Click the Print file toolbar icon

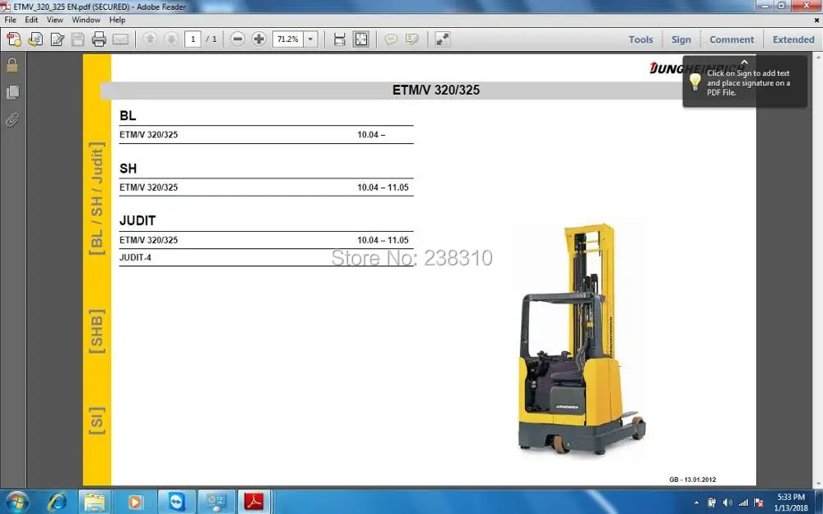(x=99, y=39)
